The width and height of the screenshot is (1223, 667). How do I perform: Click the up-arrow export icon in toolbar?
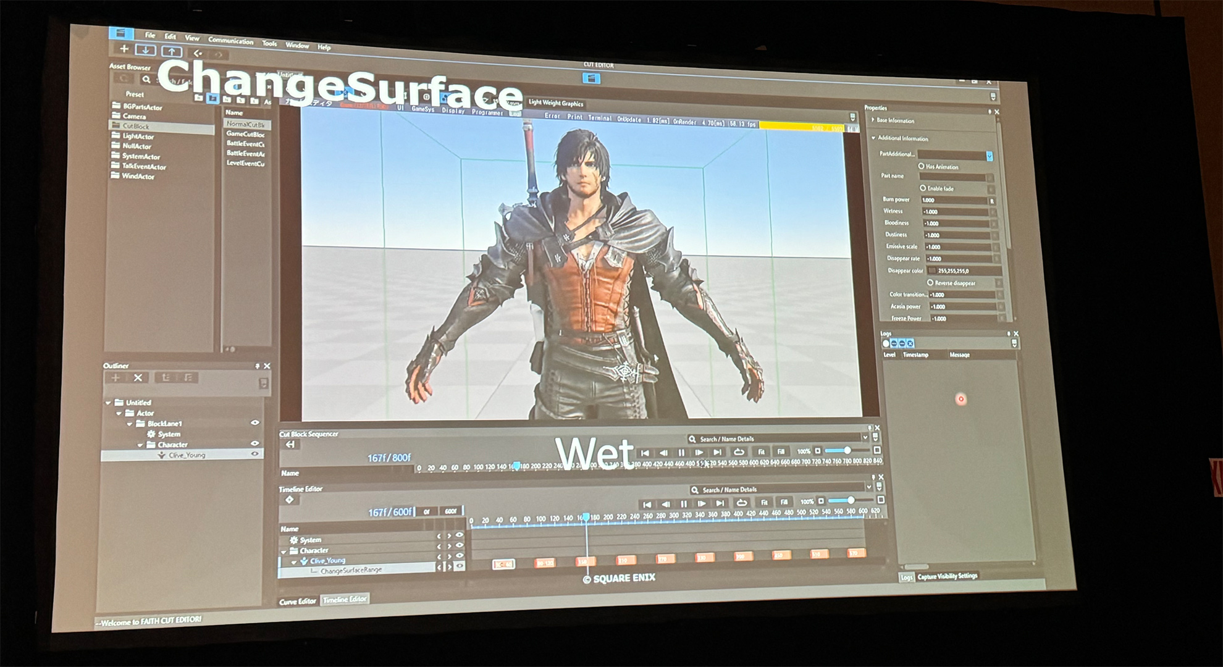(x=172, y=51)
